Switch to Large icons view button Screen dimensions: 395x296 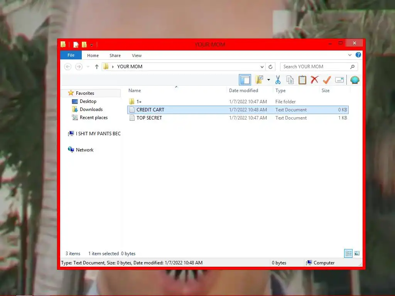(x=357, y=254)
